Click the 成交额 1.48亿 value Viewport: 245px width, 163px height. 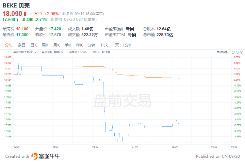87,29
